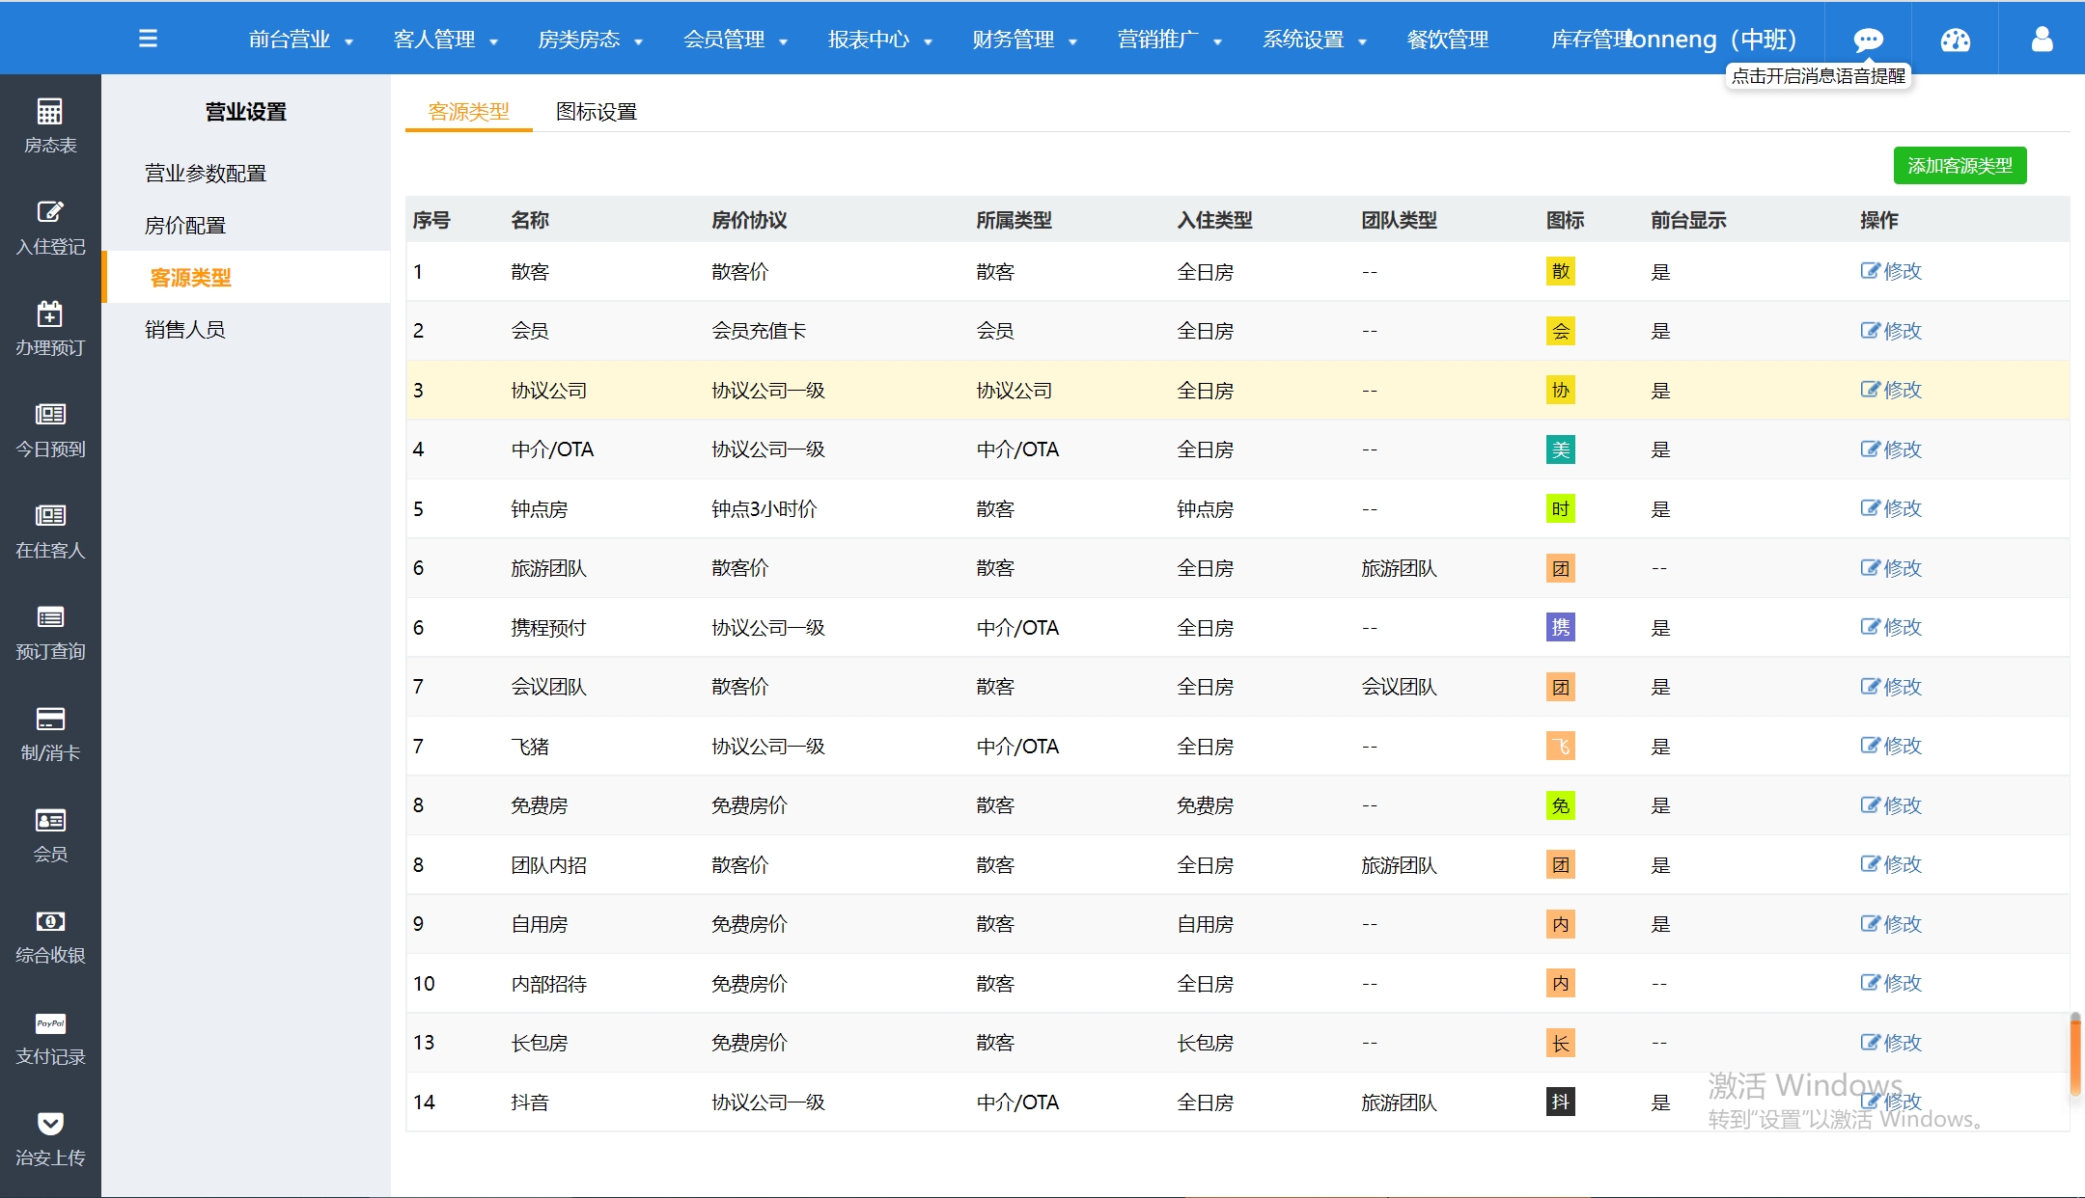Expand the 报表中心 dropdown menu
Screen dimensions: 2085x1198
click(x=880, y=40)
